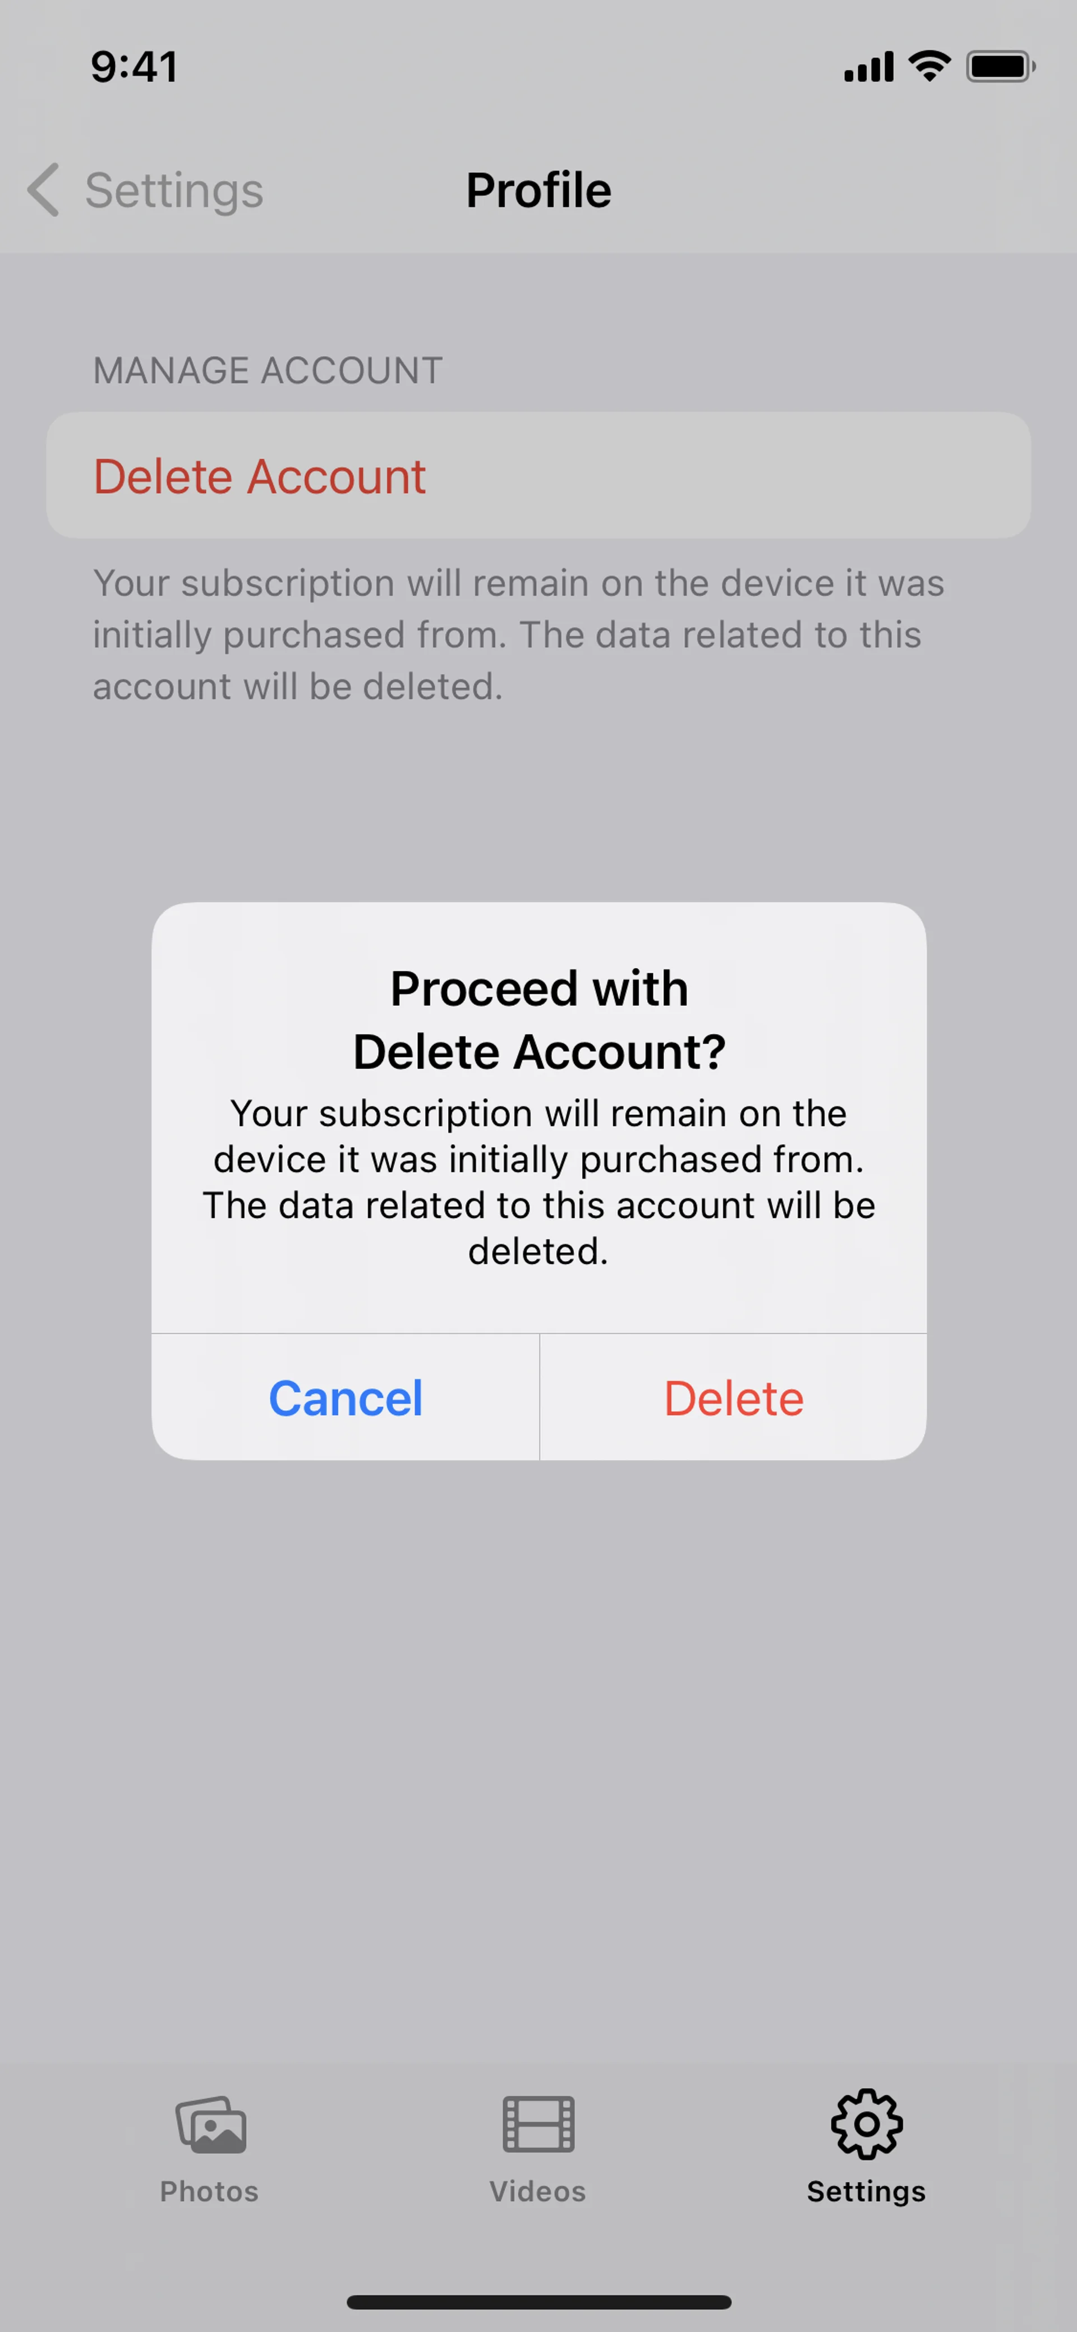Switch to the Videos tab label

point(537,2191)
